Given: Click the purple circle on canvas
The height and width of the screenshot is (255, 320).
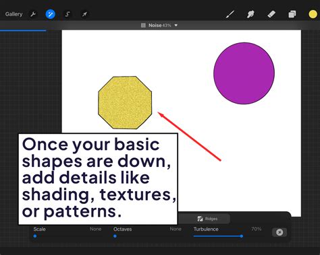Looking at the screenshot, I should [x=244, y=73].
